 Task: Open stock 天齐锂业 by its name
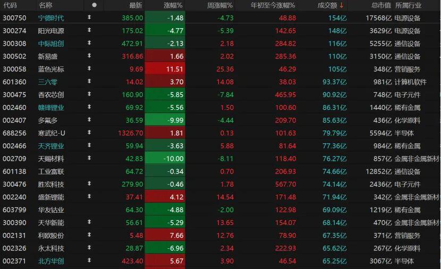[51, 146]
